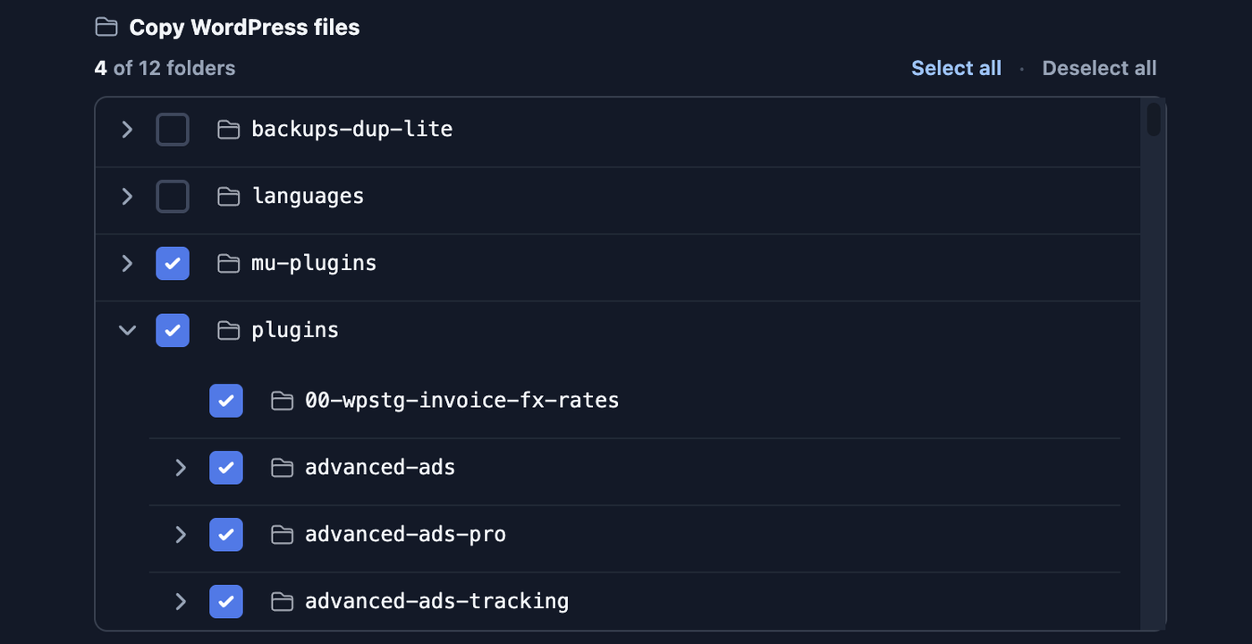Uncheck the plugins folder checkbox

coord(173,331)
